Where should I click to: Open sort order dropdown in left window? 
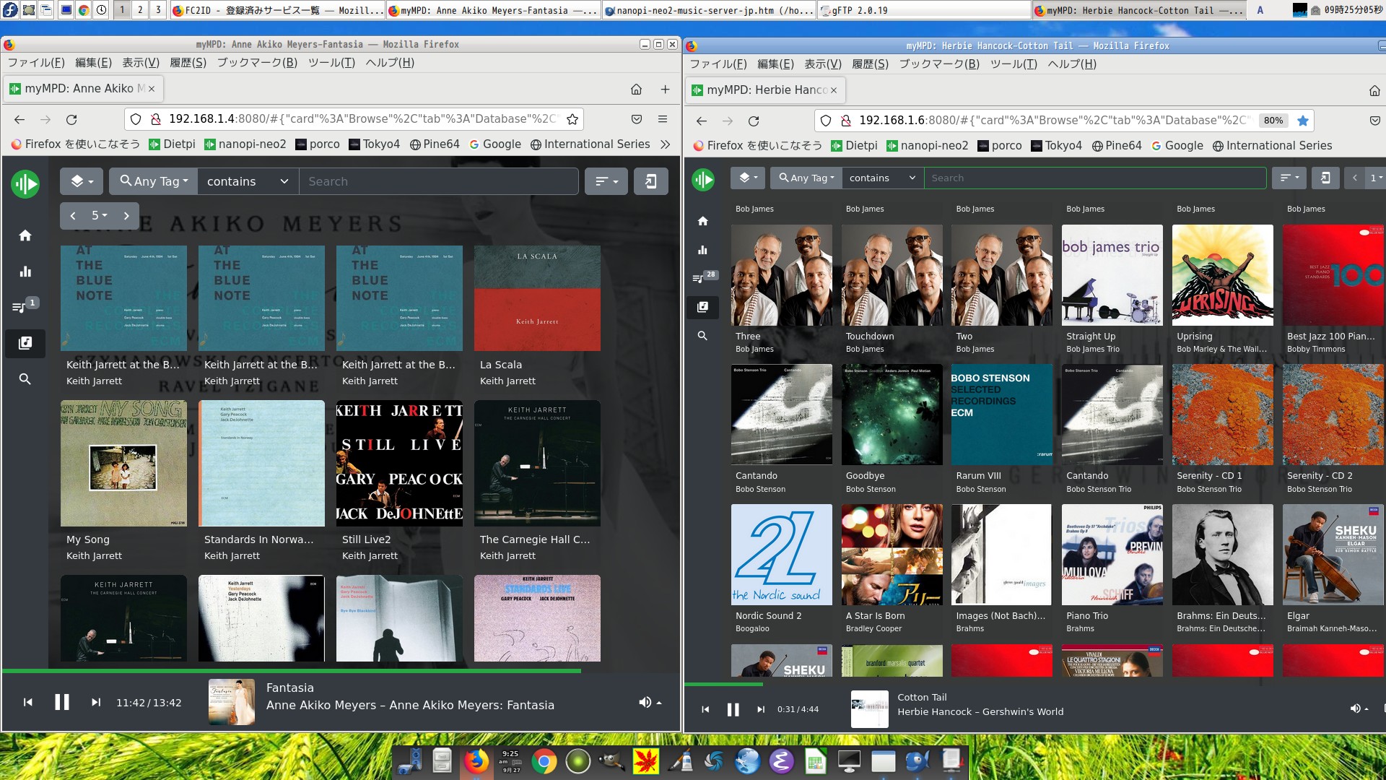pyautogui.click(x=606, y=181)
